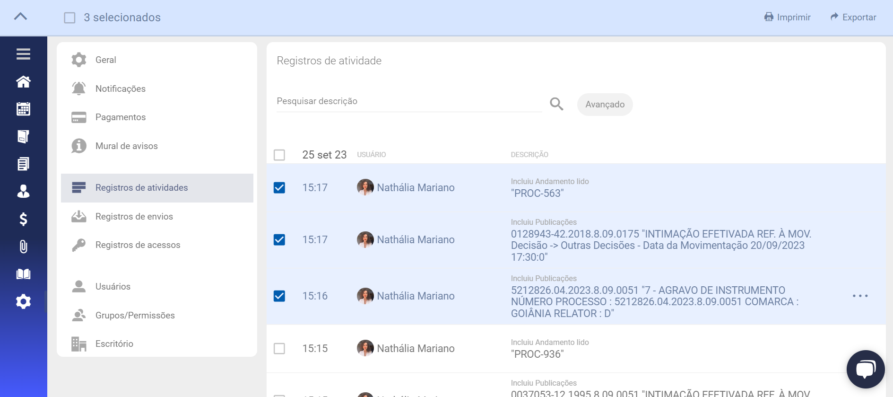Open the chat support bubble

pos(865,369)
